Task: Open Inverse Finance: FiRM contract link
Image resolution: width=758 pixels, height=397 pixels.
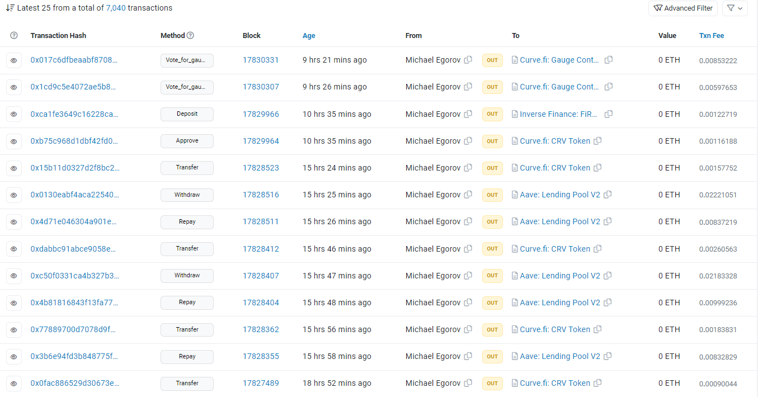Action: pyautogui.click(x=559, y=114)
